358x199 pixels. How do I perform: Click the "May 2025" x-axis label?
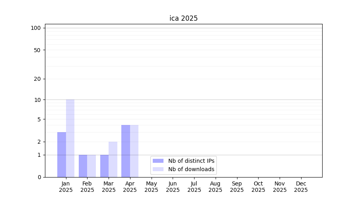[x=151, y=187]
